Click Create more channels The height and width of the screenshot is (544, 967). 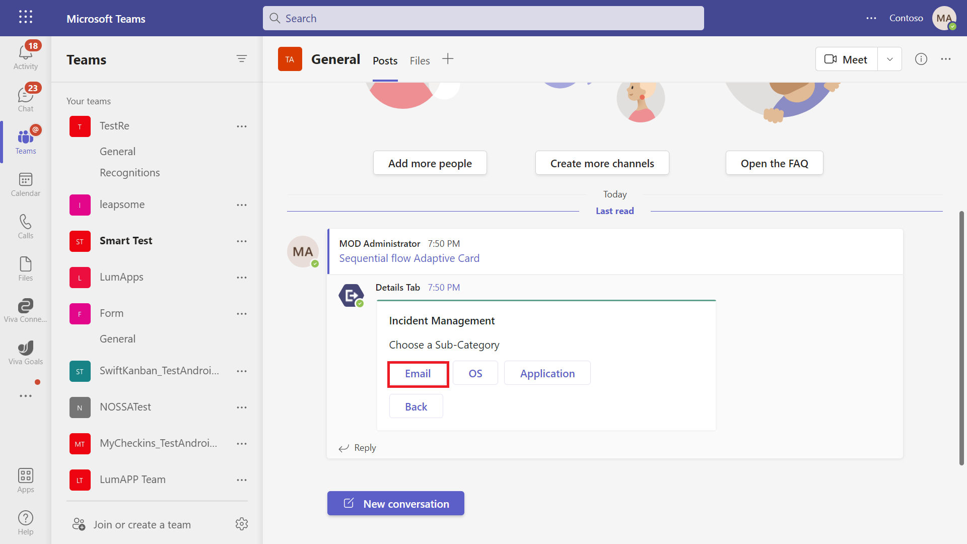click(x=602, y=163)
